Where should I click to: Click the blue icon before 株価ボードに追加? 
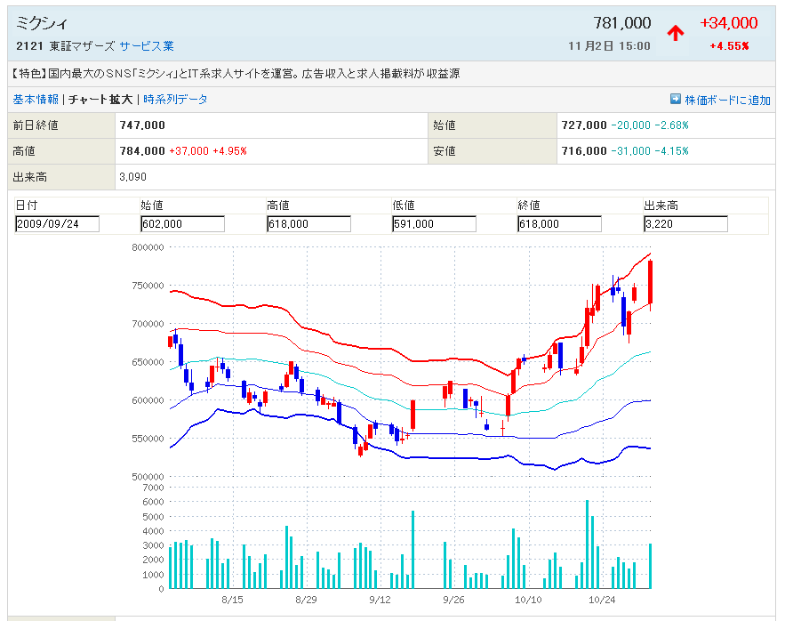[675, 100]
